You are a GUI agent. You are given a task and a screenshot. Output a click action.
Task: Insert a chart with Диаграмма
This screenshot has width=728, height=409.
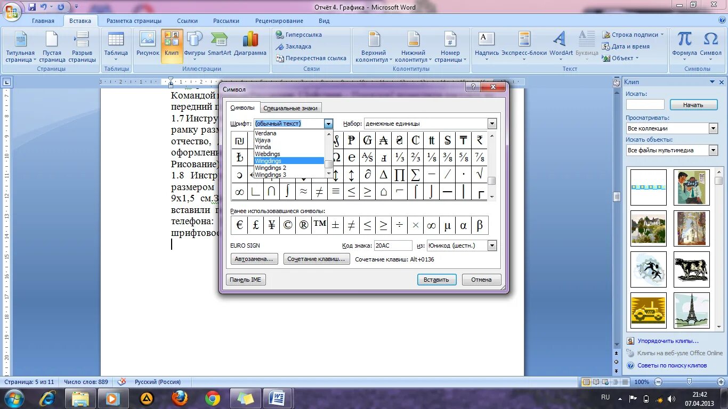tap(250, 47)
